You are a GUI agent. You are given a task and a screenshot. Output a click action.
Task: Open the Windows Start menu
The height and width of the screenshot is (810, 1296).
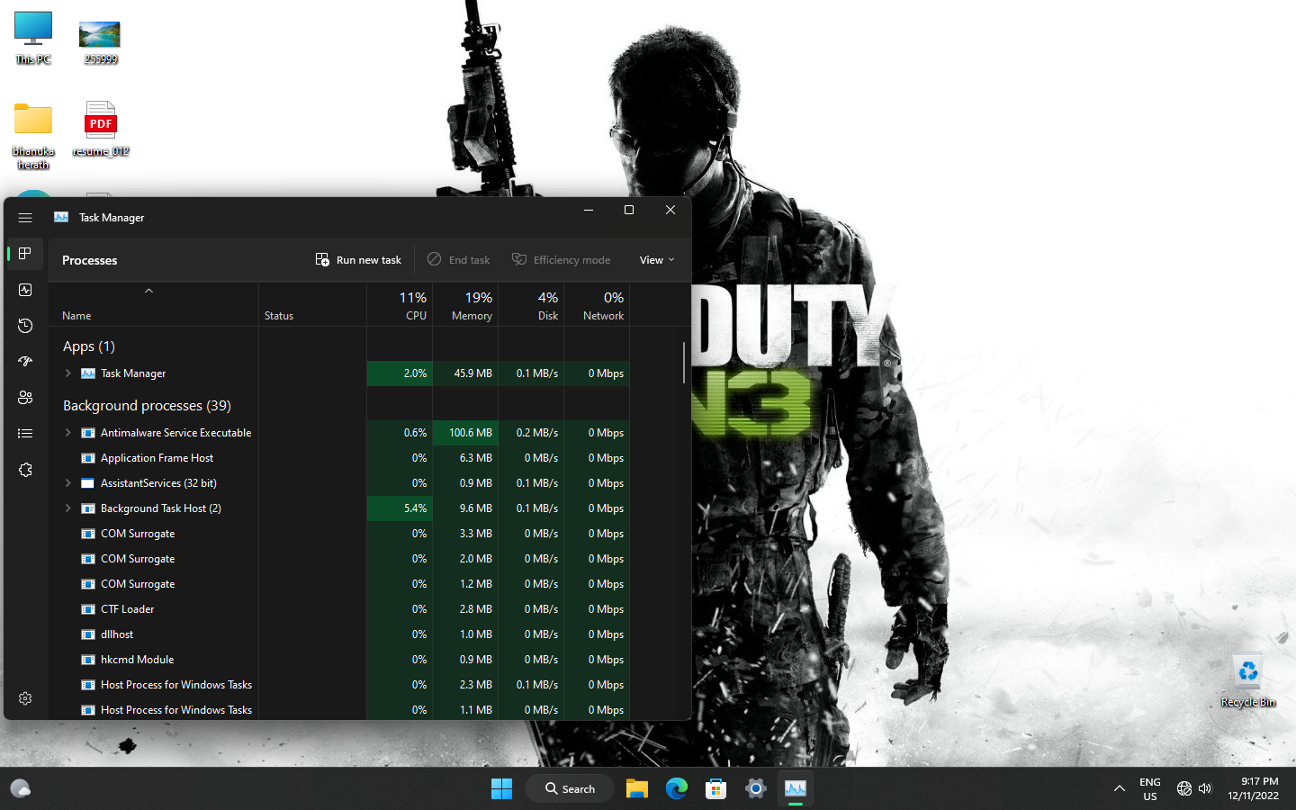pyautogui.click(x=501, y=788)
